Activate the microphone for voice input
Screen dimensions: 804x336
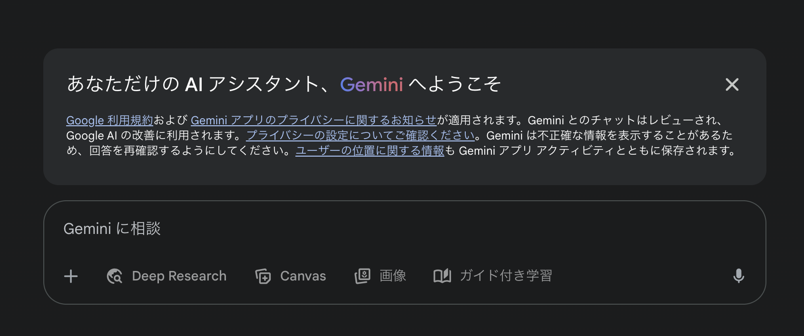point(739,276)
